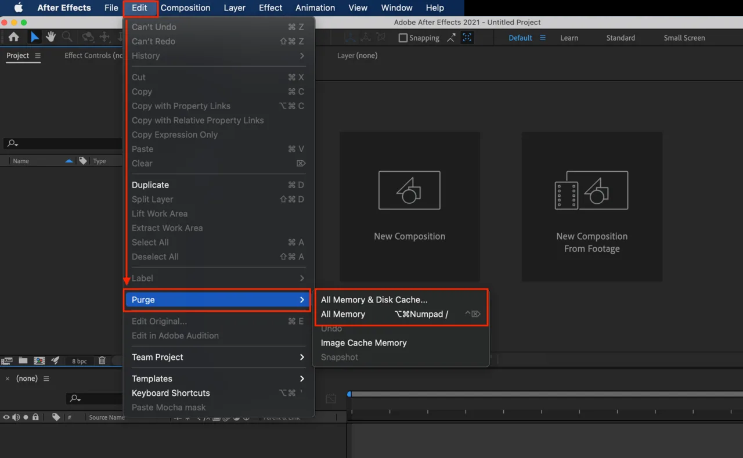Click the 8 bpc color depth button
The image size is (743, 458).
[x=80, y=361]
